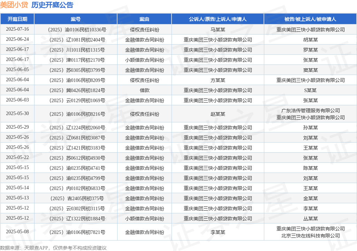This screenshot has width=357, height=251.
Task: Click the data source note 天眼查APP
Action: coord(36,248)
